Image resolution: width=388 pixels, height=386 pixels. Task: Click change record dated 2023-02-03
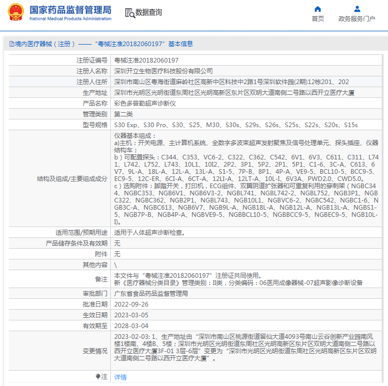coord(245,348)
